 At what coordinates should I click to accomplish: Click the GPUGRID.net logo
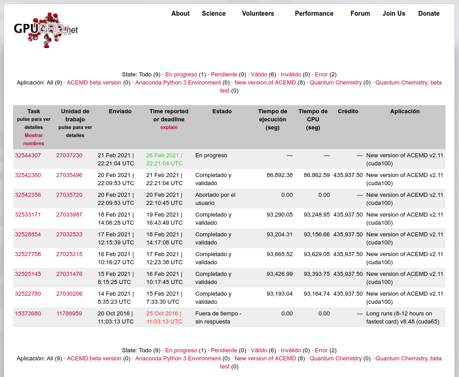pyautogui.click(x=45, y=30)
